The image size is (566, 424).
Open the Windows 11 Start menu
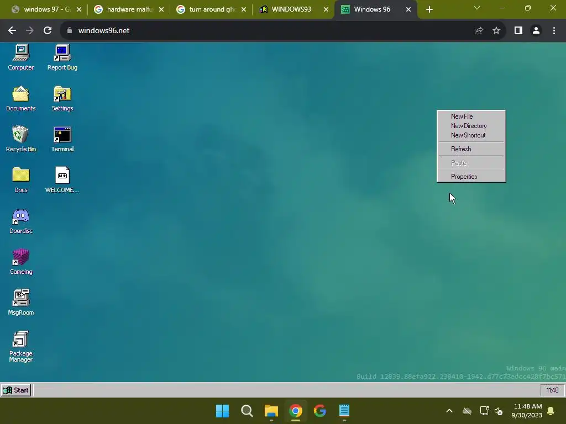tap(222, 411)
